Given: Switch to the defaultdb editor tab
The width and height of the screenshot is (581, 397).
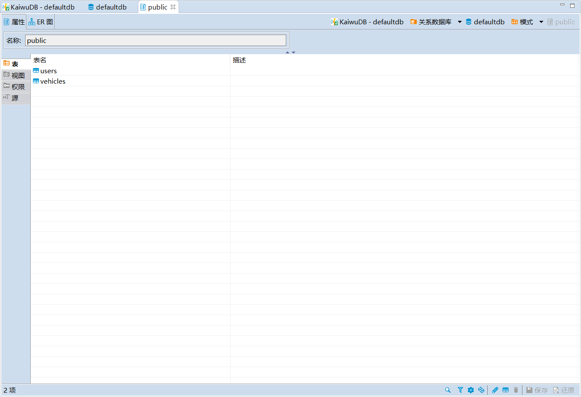Looking at the screenshot, I should pyautogui.click(x=107, y=7).
